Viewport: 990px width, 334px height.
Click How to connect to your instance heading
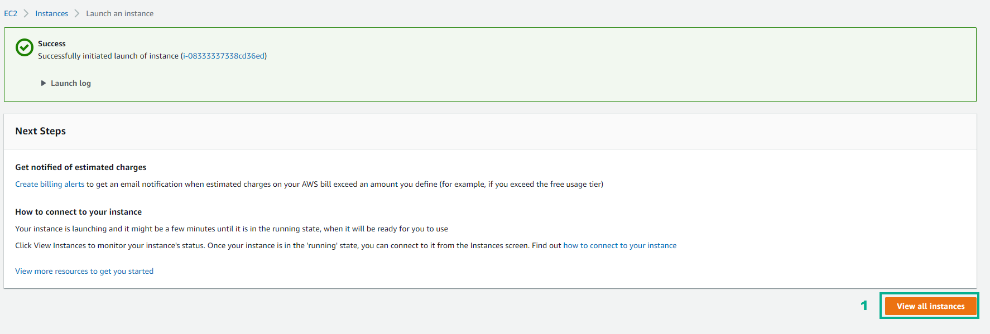point(79,212)
